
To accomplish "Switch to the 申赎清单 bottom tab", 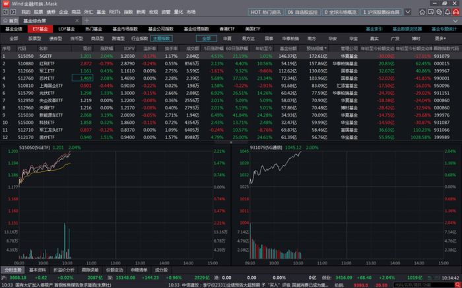I will point(139,270).
